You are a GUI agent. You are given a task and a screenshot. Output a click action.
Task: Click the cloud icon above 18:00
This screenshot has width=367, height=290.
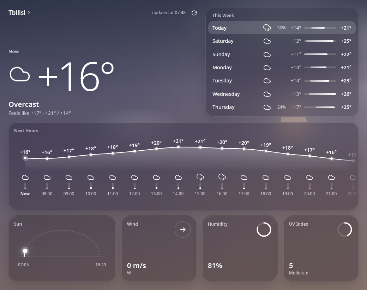(x=266, y=178)
